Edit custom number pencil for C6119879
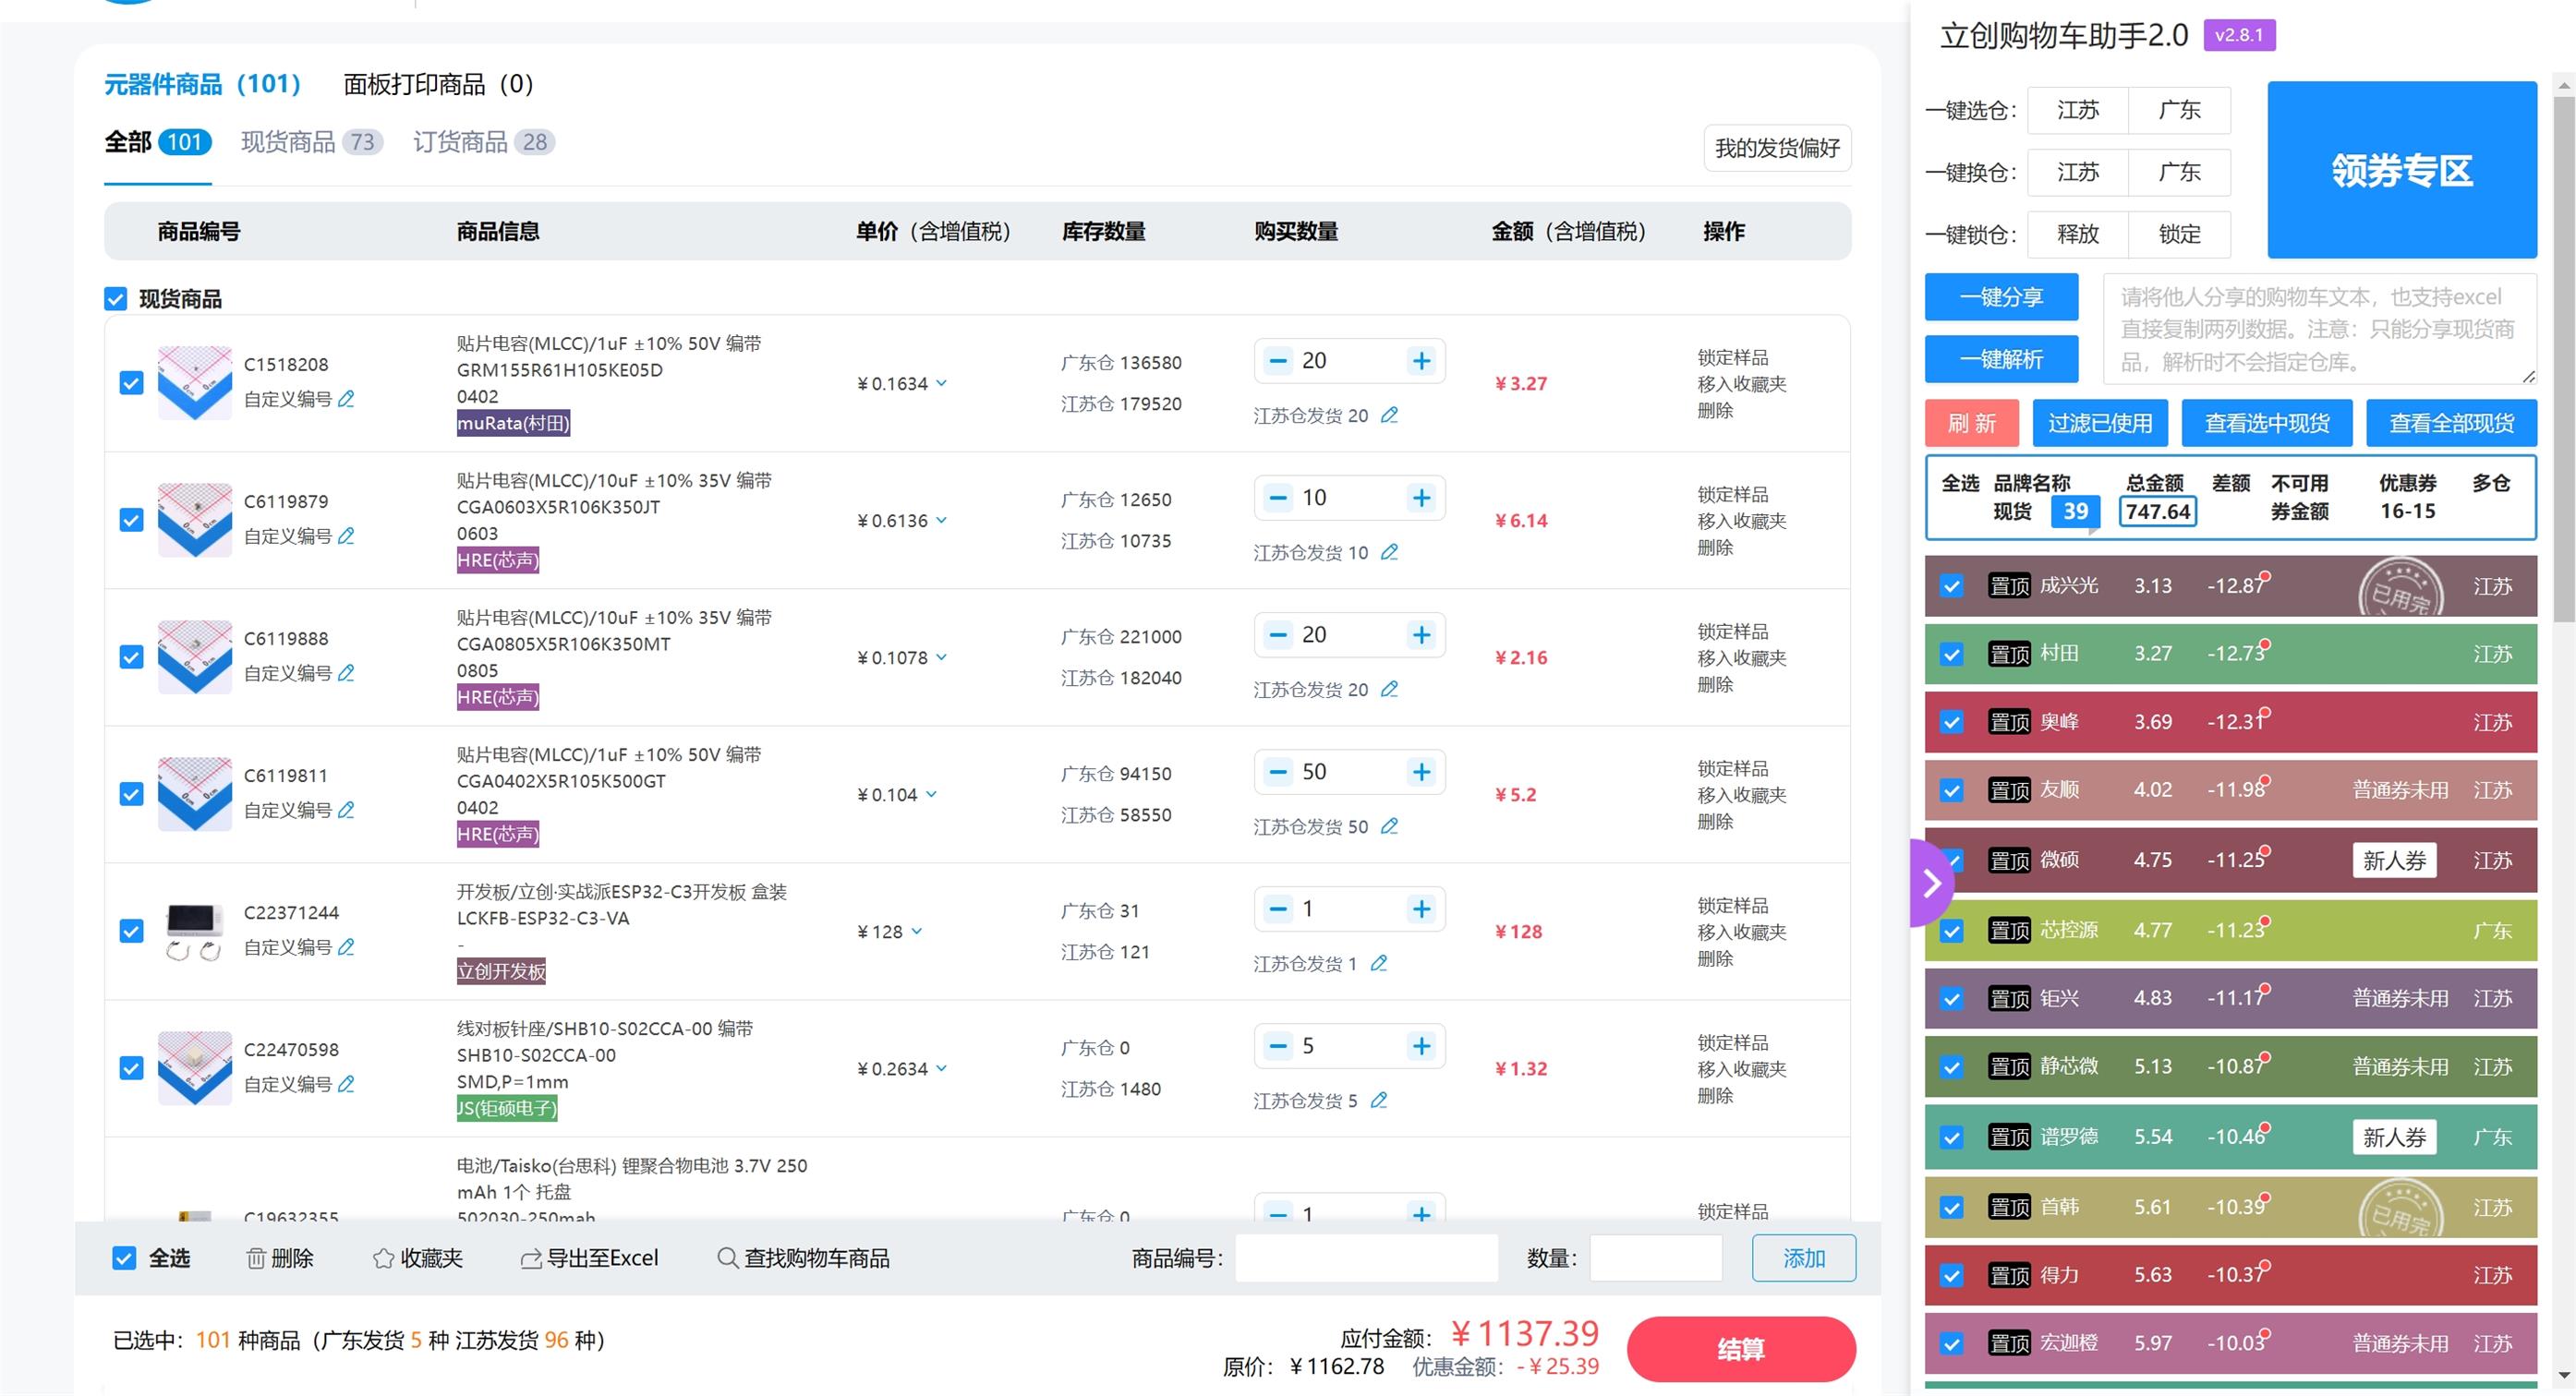Screen dimensions: 2576x1396 (346, 536)
